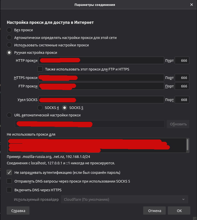Uncheck "Не запрашивать аутентификацию"

pyautogui.click(x=9, y=172)
